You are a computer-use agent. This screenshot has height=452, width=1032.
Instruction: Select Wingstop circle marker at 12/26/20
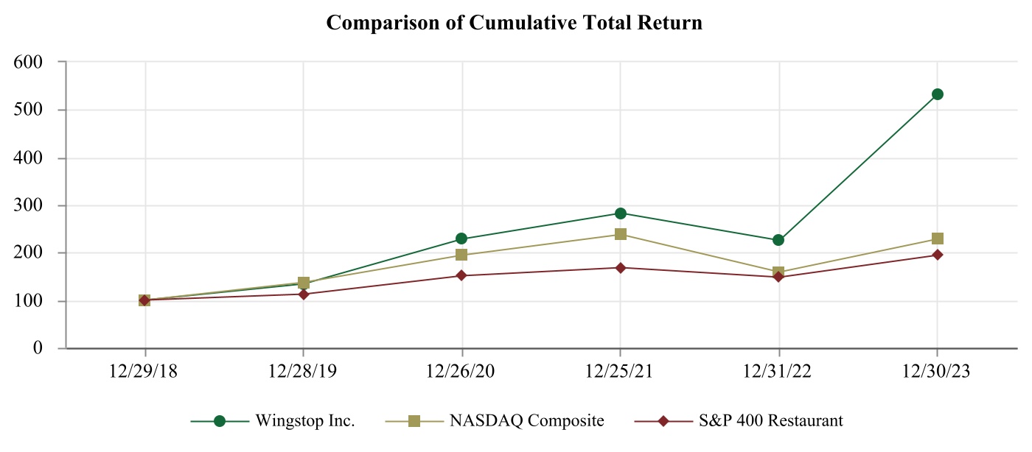pos(461,239)
